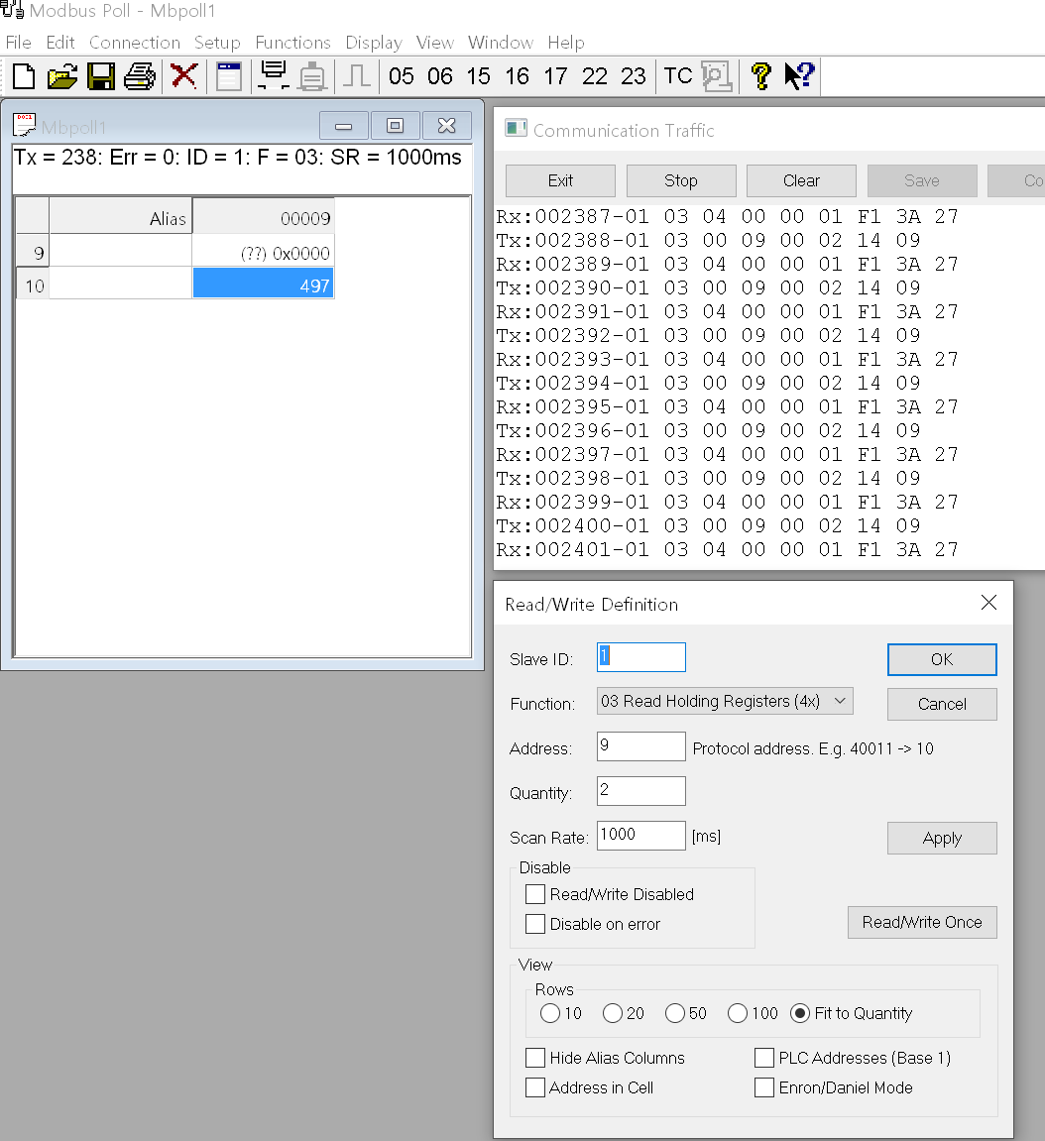Open the View menu

[x=434, y=43]
